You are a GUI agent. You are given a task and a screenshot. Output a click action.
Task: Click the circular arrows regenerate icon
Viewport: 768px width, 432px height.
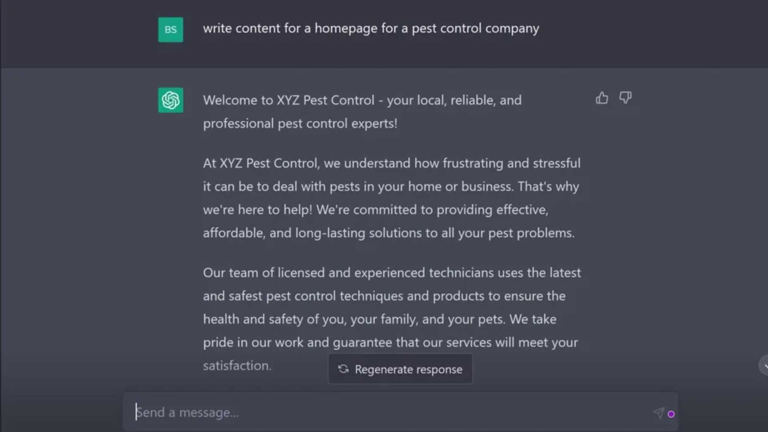pyautogui.click(x=343, y=369)
